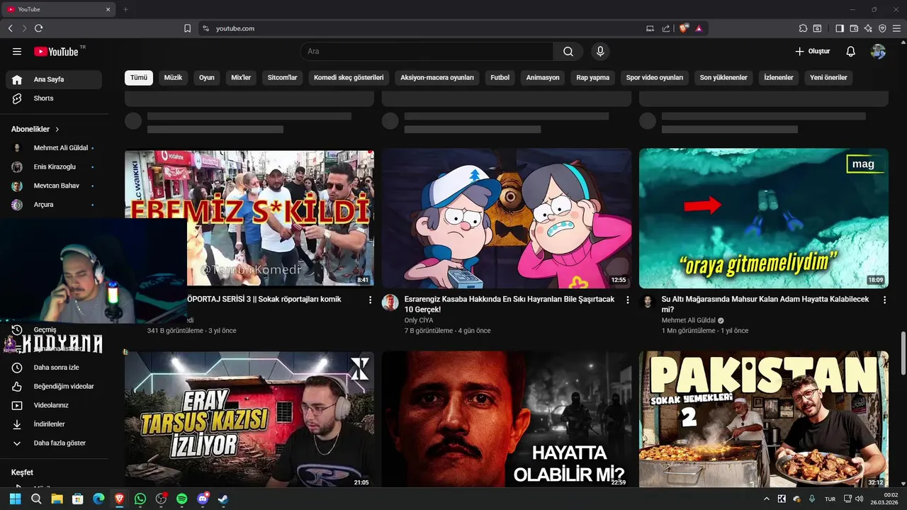Click the Oluştur create button

812,52
